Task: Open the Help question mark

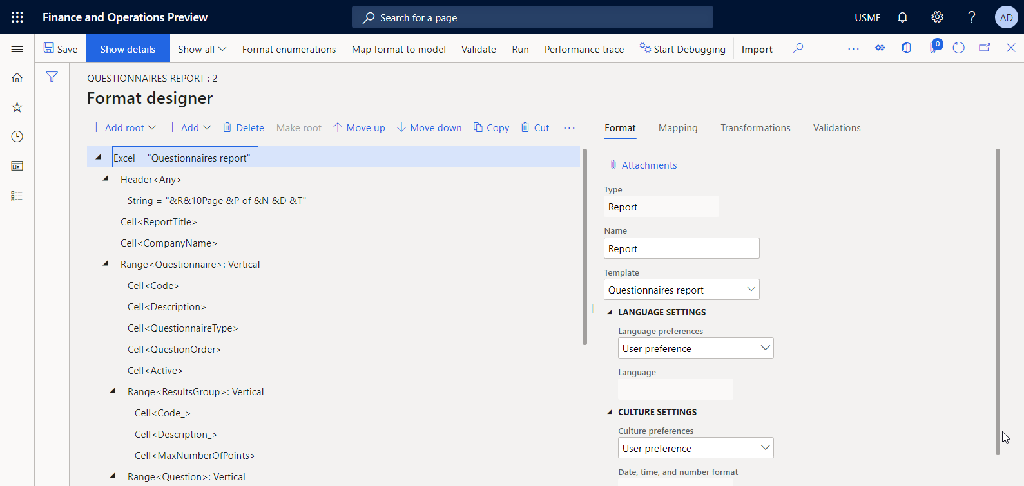Action: click(971, 17)
